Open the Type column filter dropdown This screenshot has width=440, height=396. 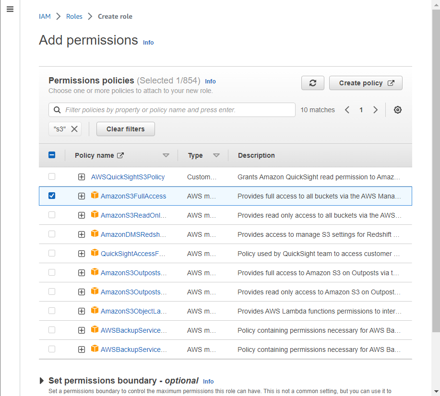click(x=216, y=155)
